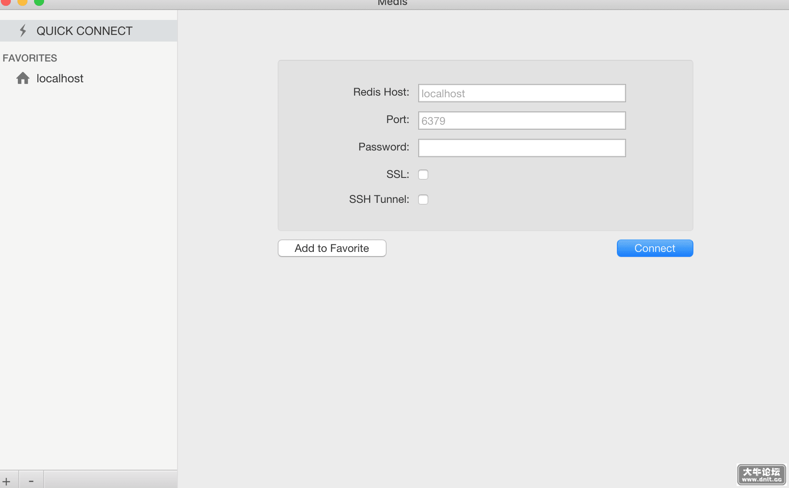Add a new favorite with plus icon

click(x=7, y=481)
